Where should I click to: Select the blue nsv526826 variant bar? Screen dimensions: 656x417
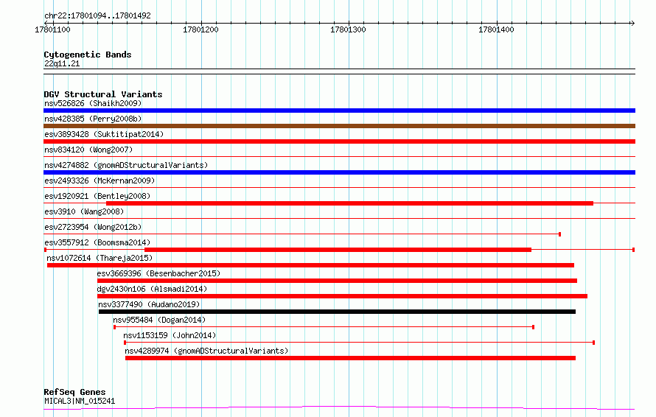[x=339, y=111]
